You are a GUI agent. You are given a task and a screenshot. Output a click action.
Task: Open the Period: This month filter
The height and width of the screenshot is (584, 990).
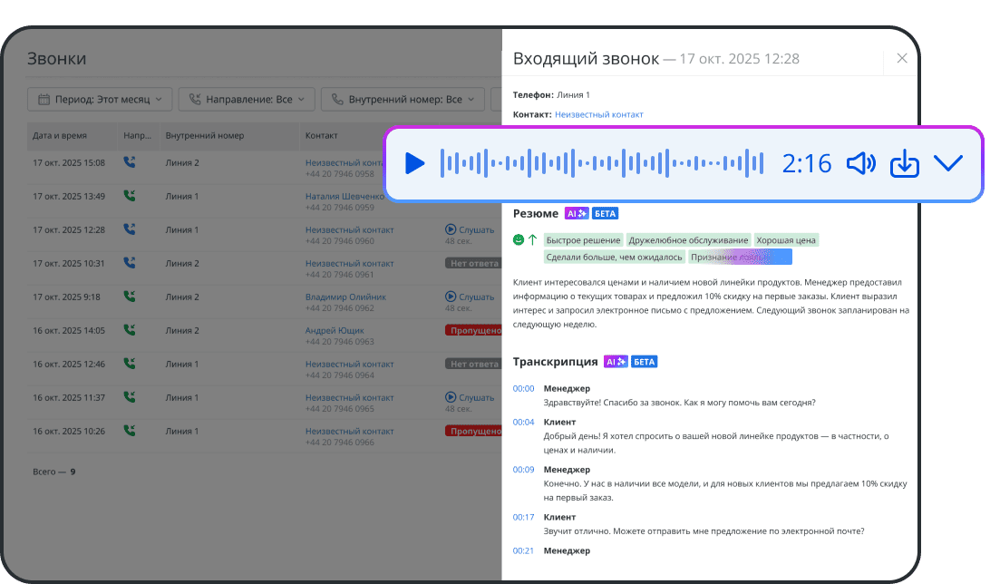click(100, 99)
